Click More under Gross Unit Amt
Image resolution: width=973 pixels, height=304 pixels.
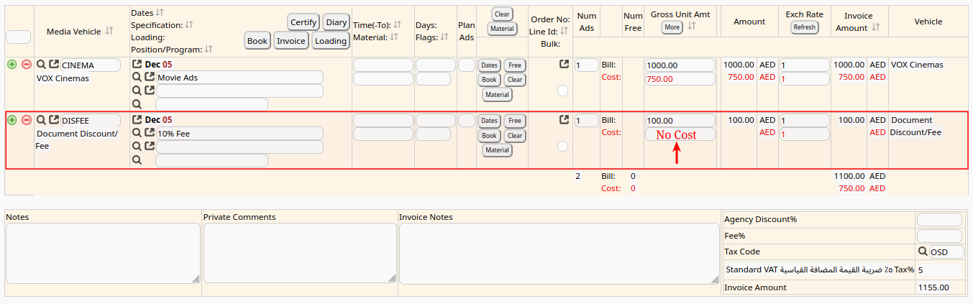coord(672,27)
